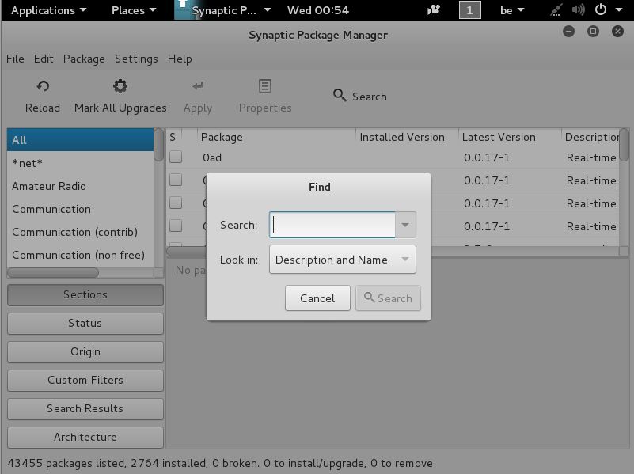
Task: Expand the Search field history dropdown arrow
Action: 405,225
